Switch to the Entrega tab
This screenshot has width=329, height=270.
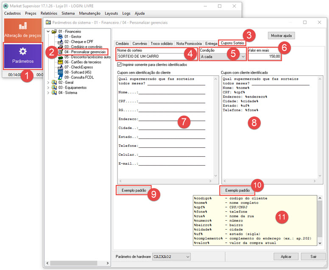(x=211, y=43)
